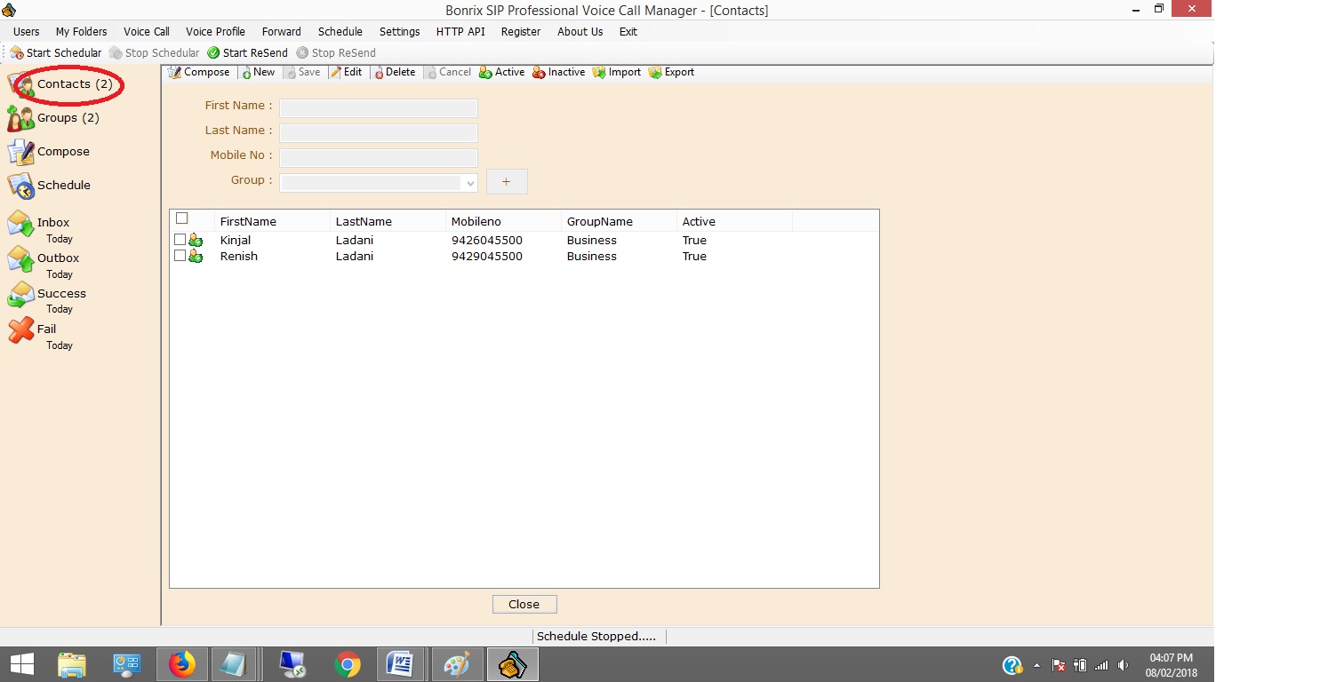Open the Settings menu
The height and width of the screenshot is (682, 1336).
(x=400, y=31)
